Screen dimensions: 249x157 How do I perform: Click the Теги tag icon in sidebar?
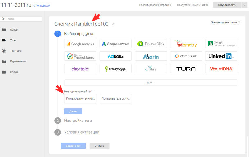(x=4, y=40)
